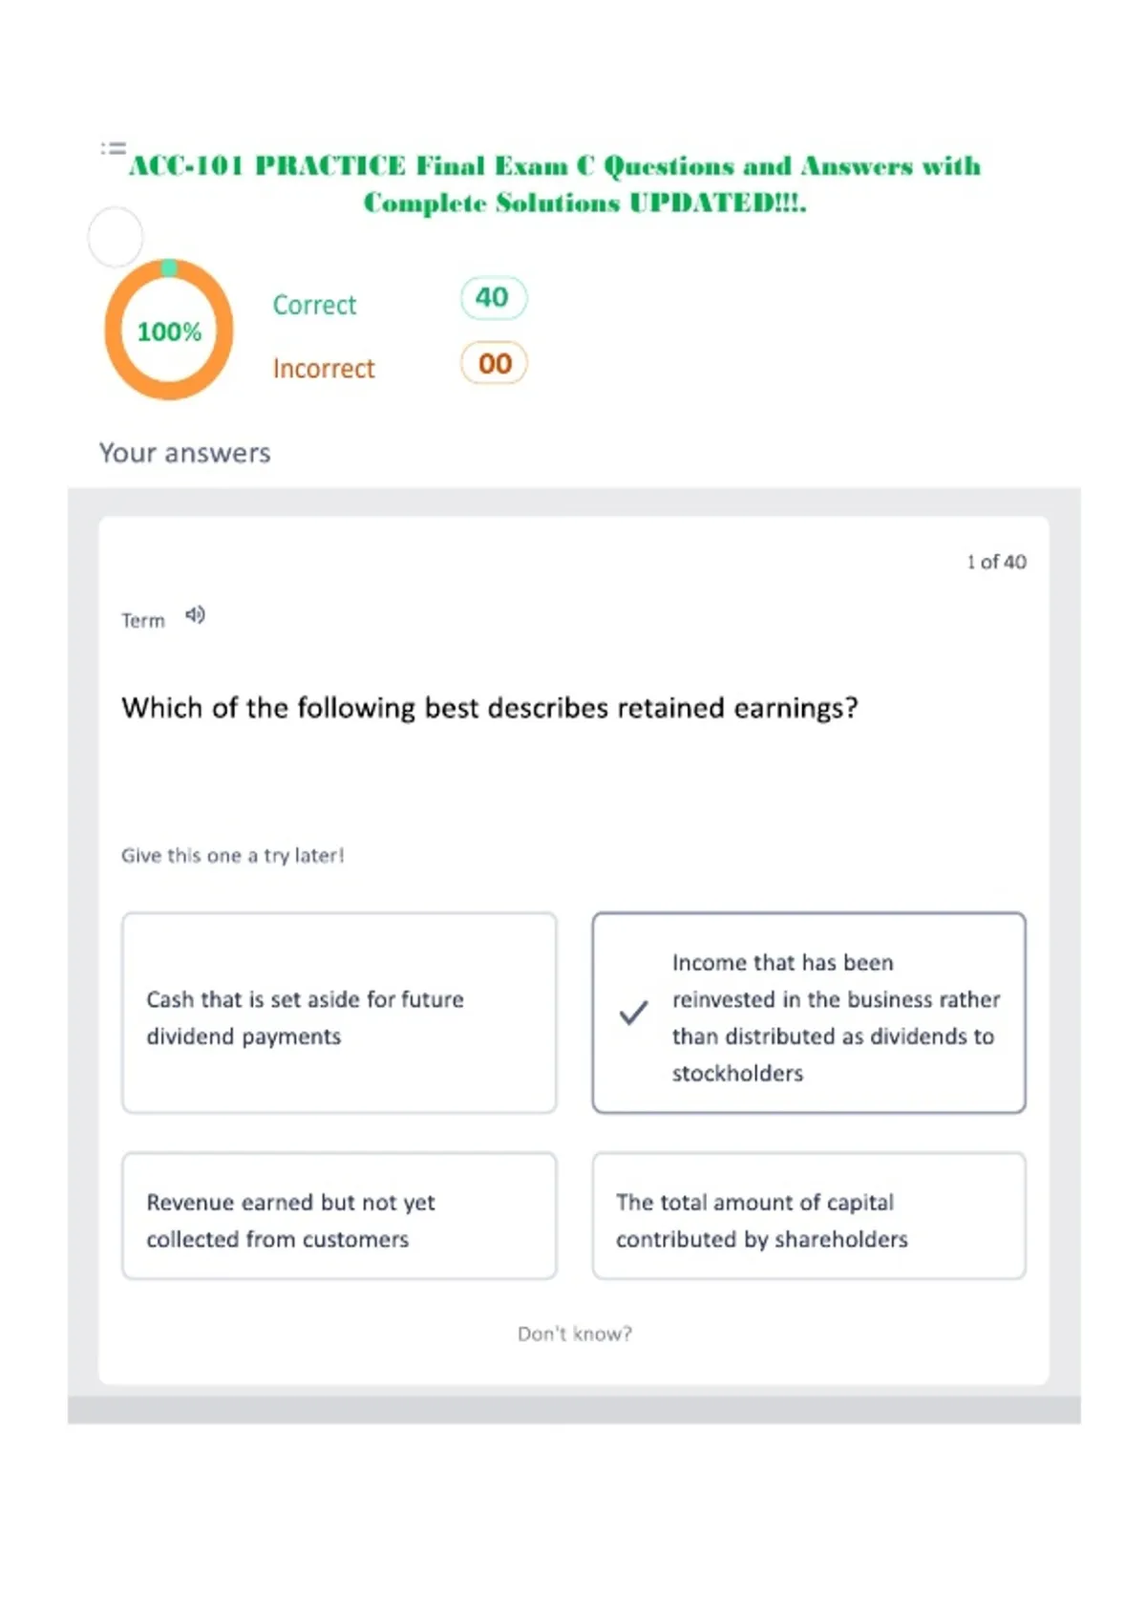
Task: Click the checkmark icon on selected answer
Action: coord(633,1013)
